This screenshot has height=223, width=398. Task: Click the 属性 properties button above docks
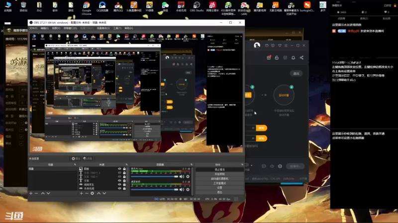pyautogui.click(x=76, y=159)
